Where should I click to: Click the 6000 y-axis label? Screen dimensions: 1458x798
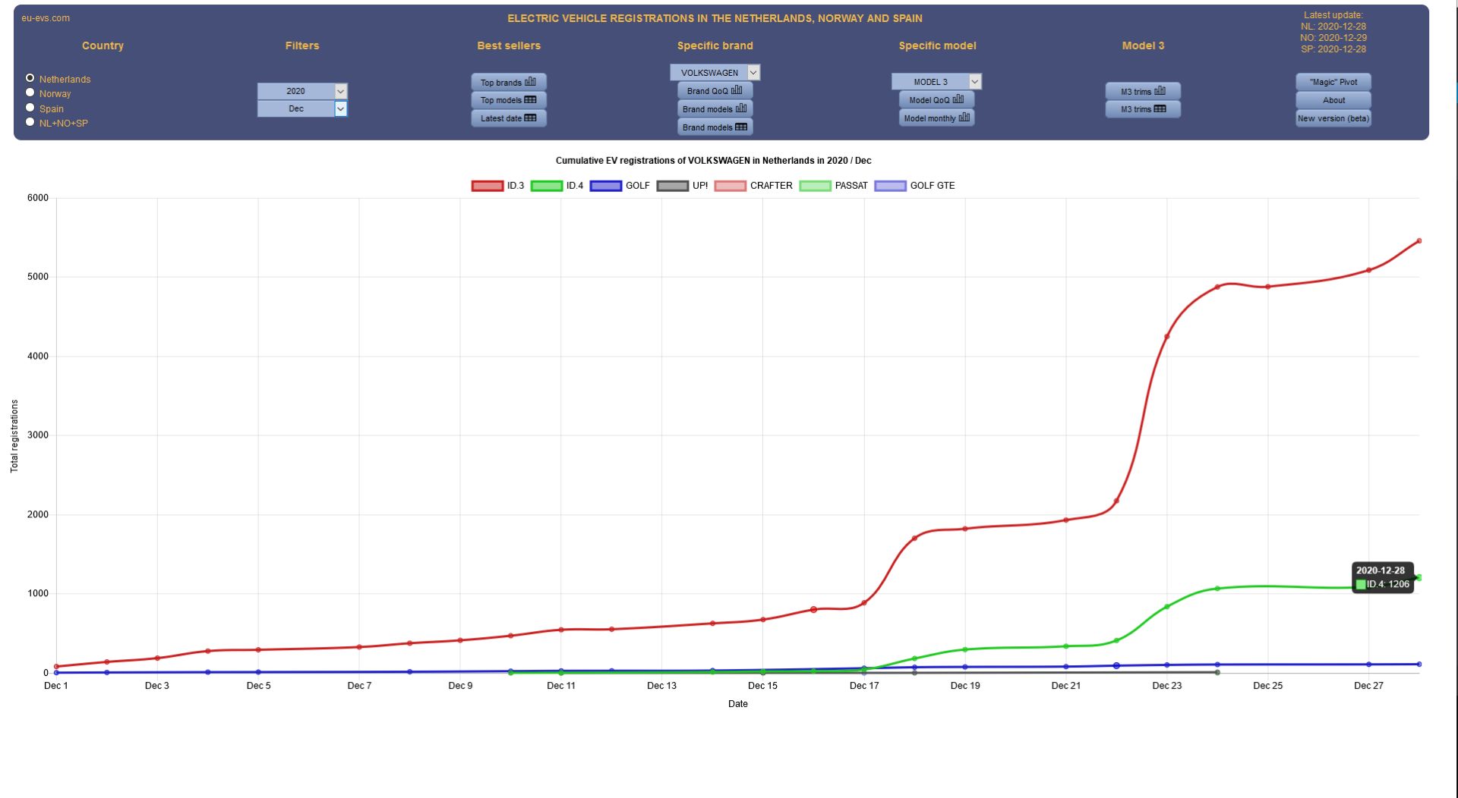38,198
